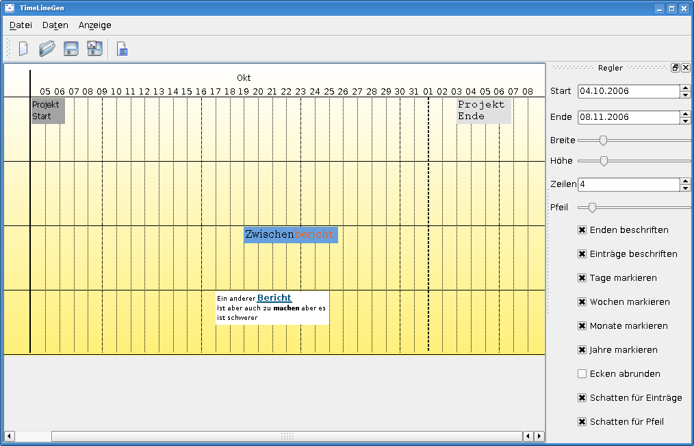Select the Zwischenbericht timeline entry

290,235
